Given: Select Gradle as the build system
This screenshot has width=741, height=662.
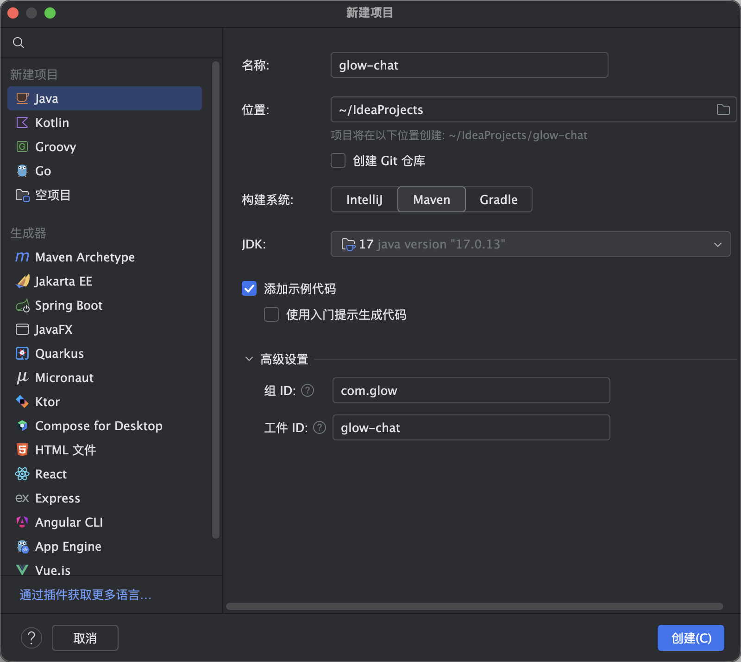Looking at the screenshot, I should [498, 199].
